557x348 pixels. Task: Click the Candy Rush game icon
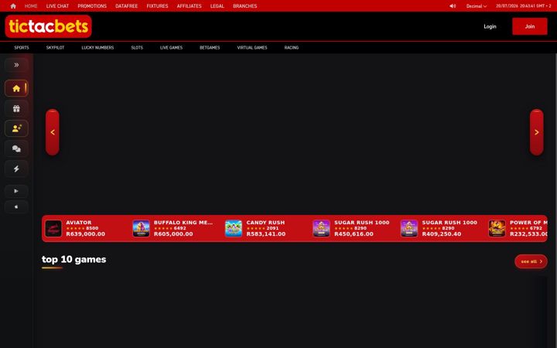point(234,228)
